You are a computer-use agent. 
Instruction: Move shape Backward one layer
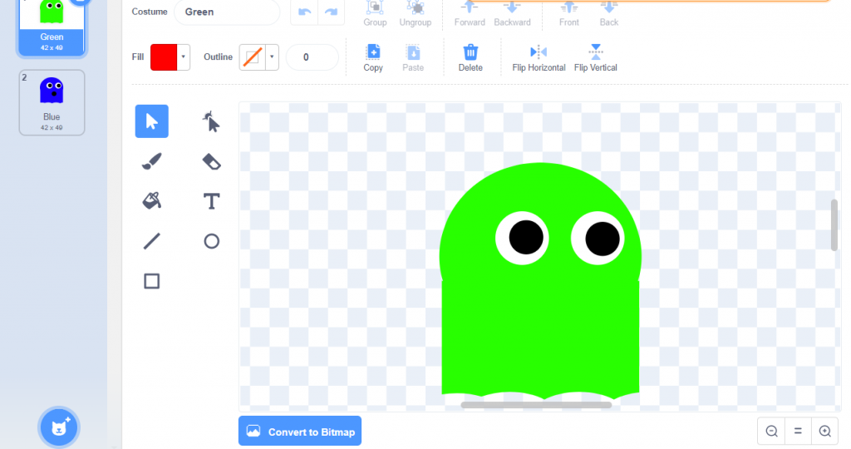click(512, 13)
